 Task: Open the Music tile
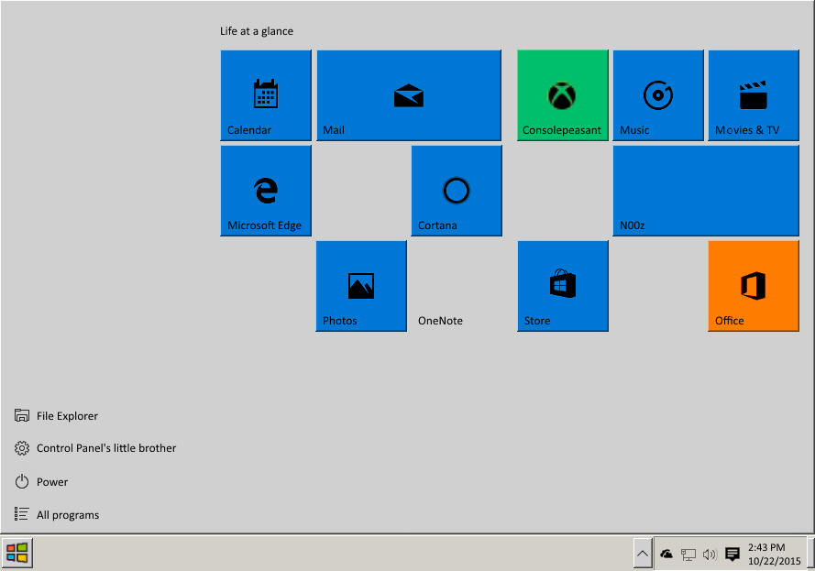coord(658,95)
